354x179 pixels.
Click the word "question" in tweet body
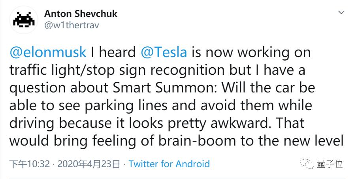pyautogui.click(x=36, y=88)
